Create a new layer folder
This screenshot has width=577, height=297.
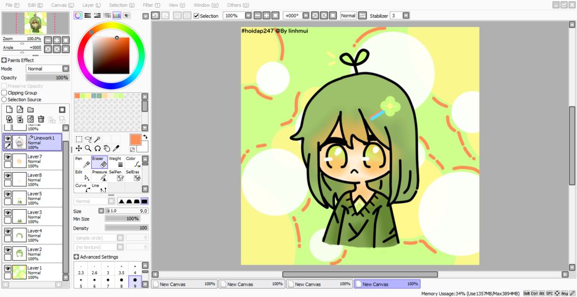click(30, 110)
